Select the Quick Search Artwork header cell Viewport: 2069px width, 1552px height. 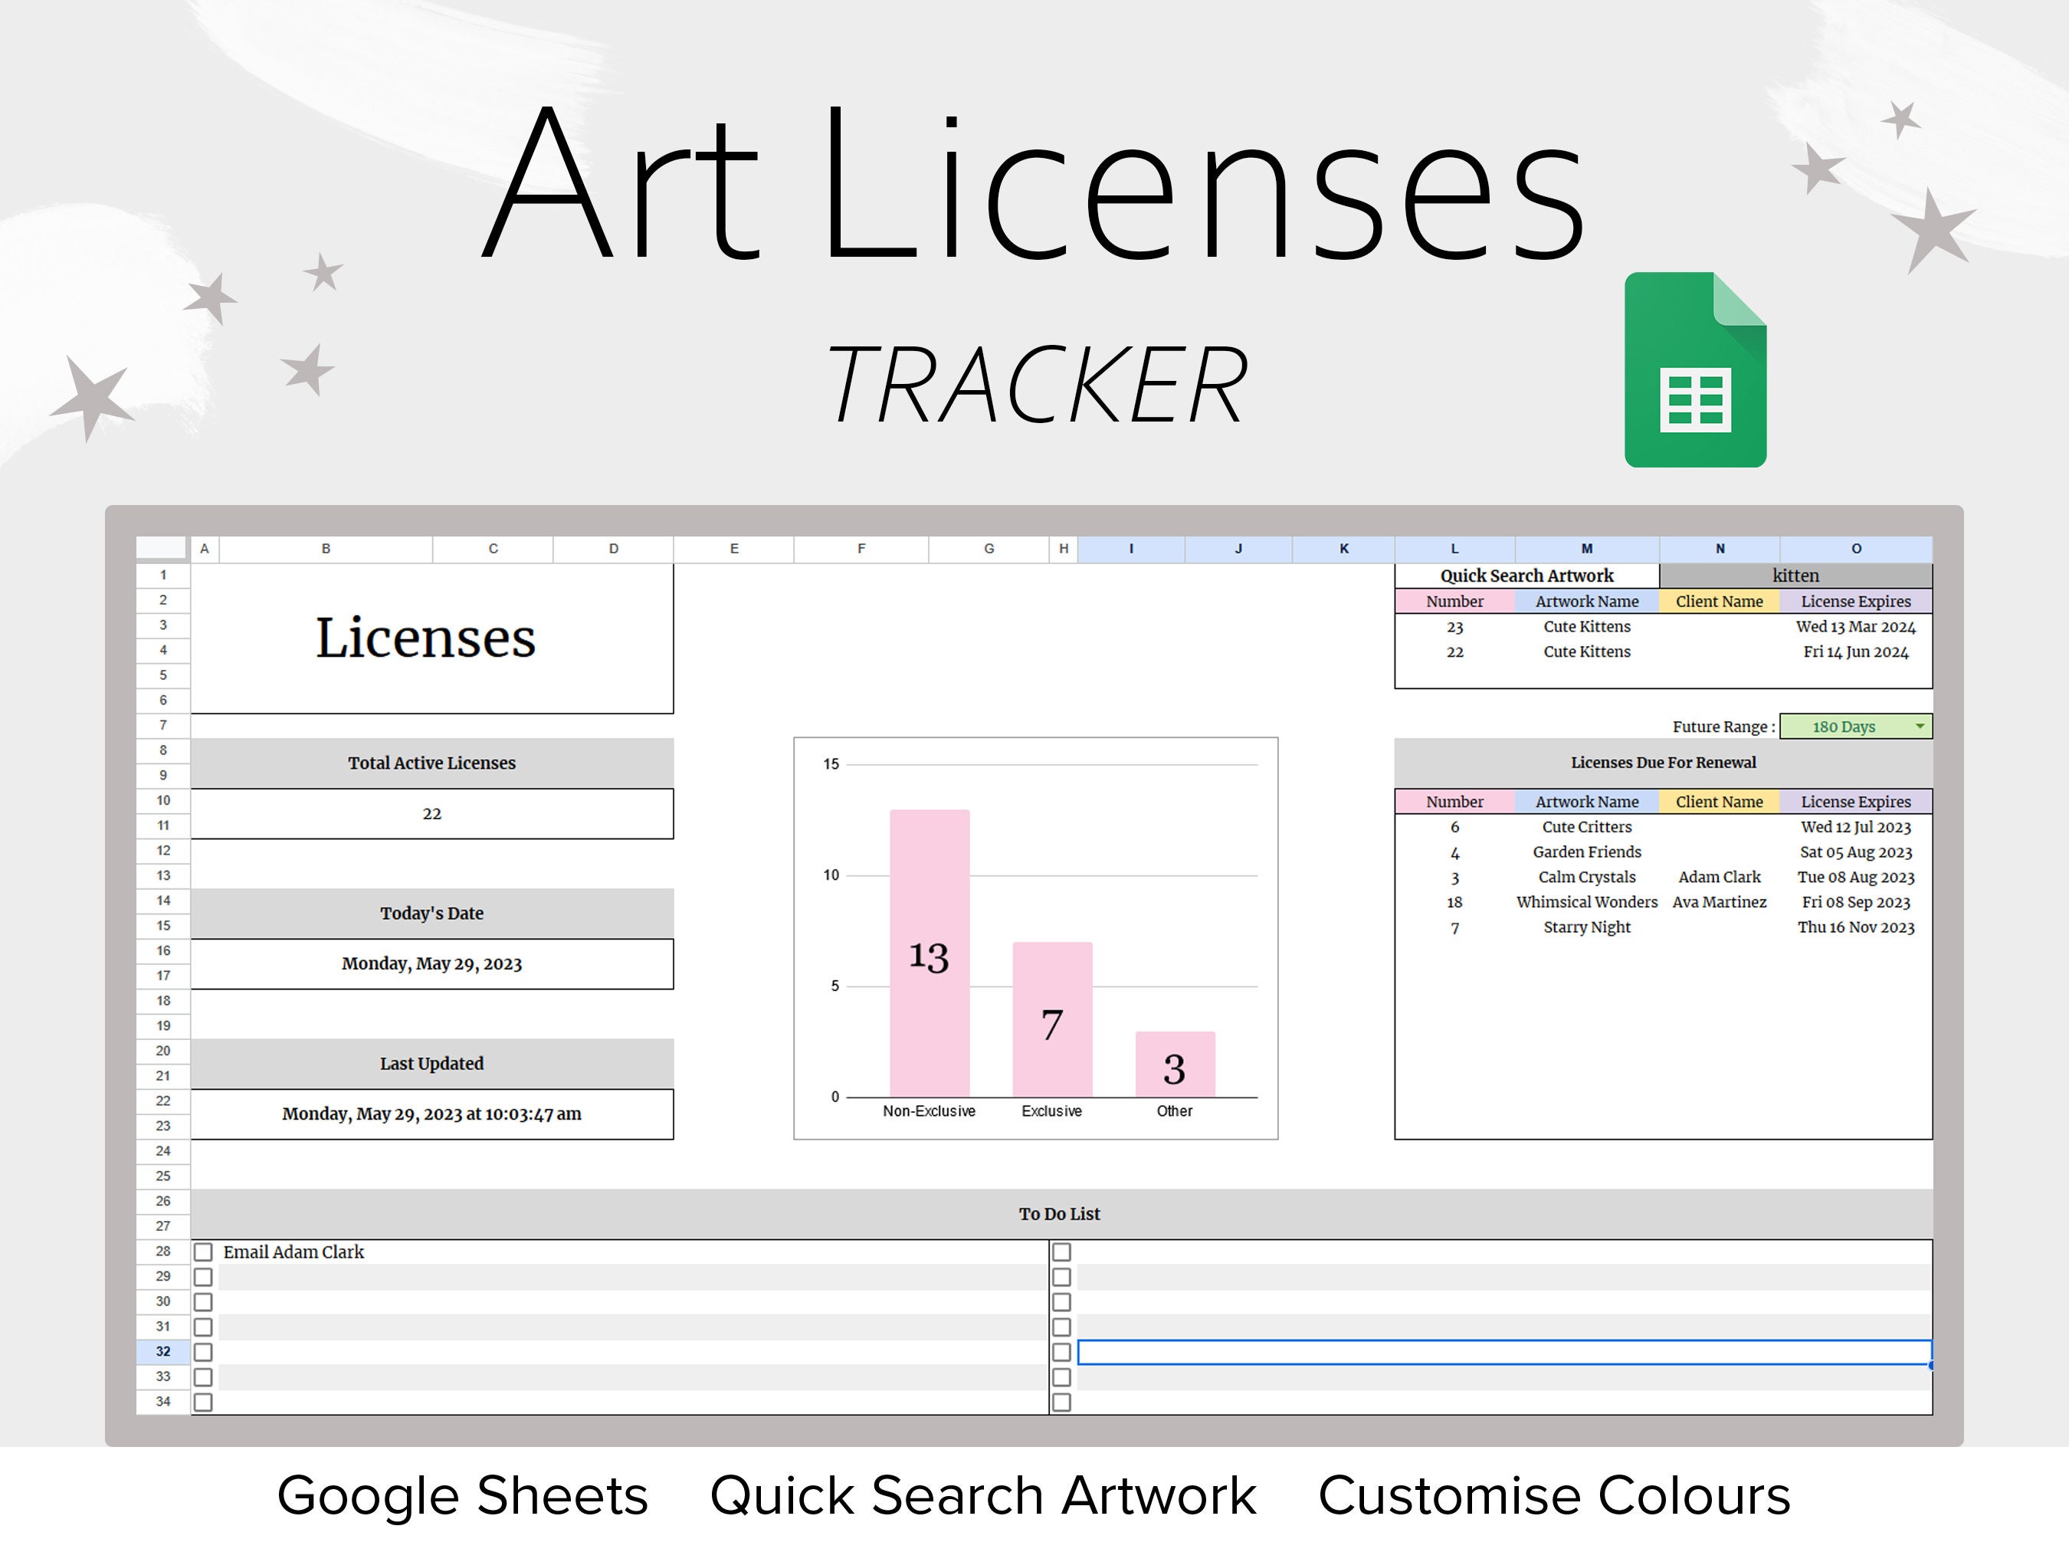(x=1526, y=576)
